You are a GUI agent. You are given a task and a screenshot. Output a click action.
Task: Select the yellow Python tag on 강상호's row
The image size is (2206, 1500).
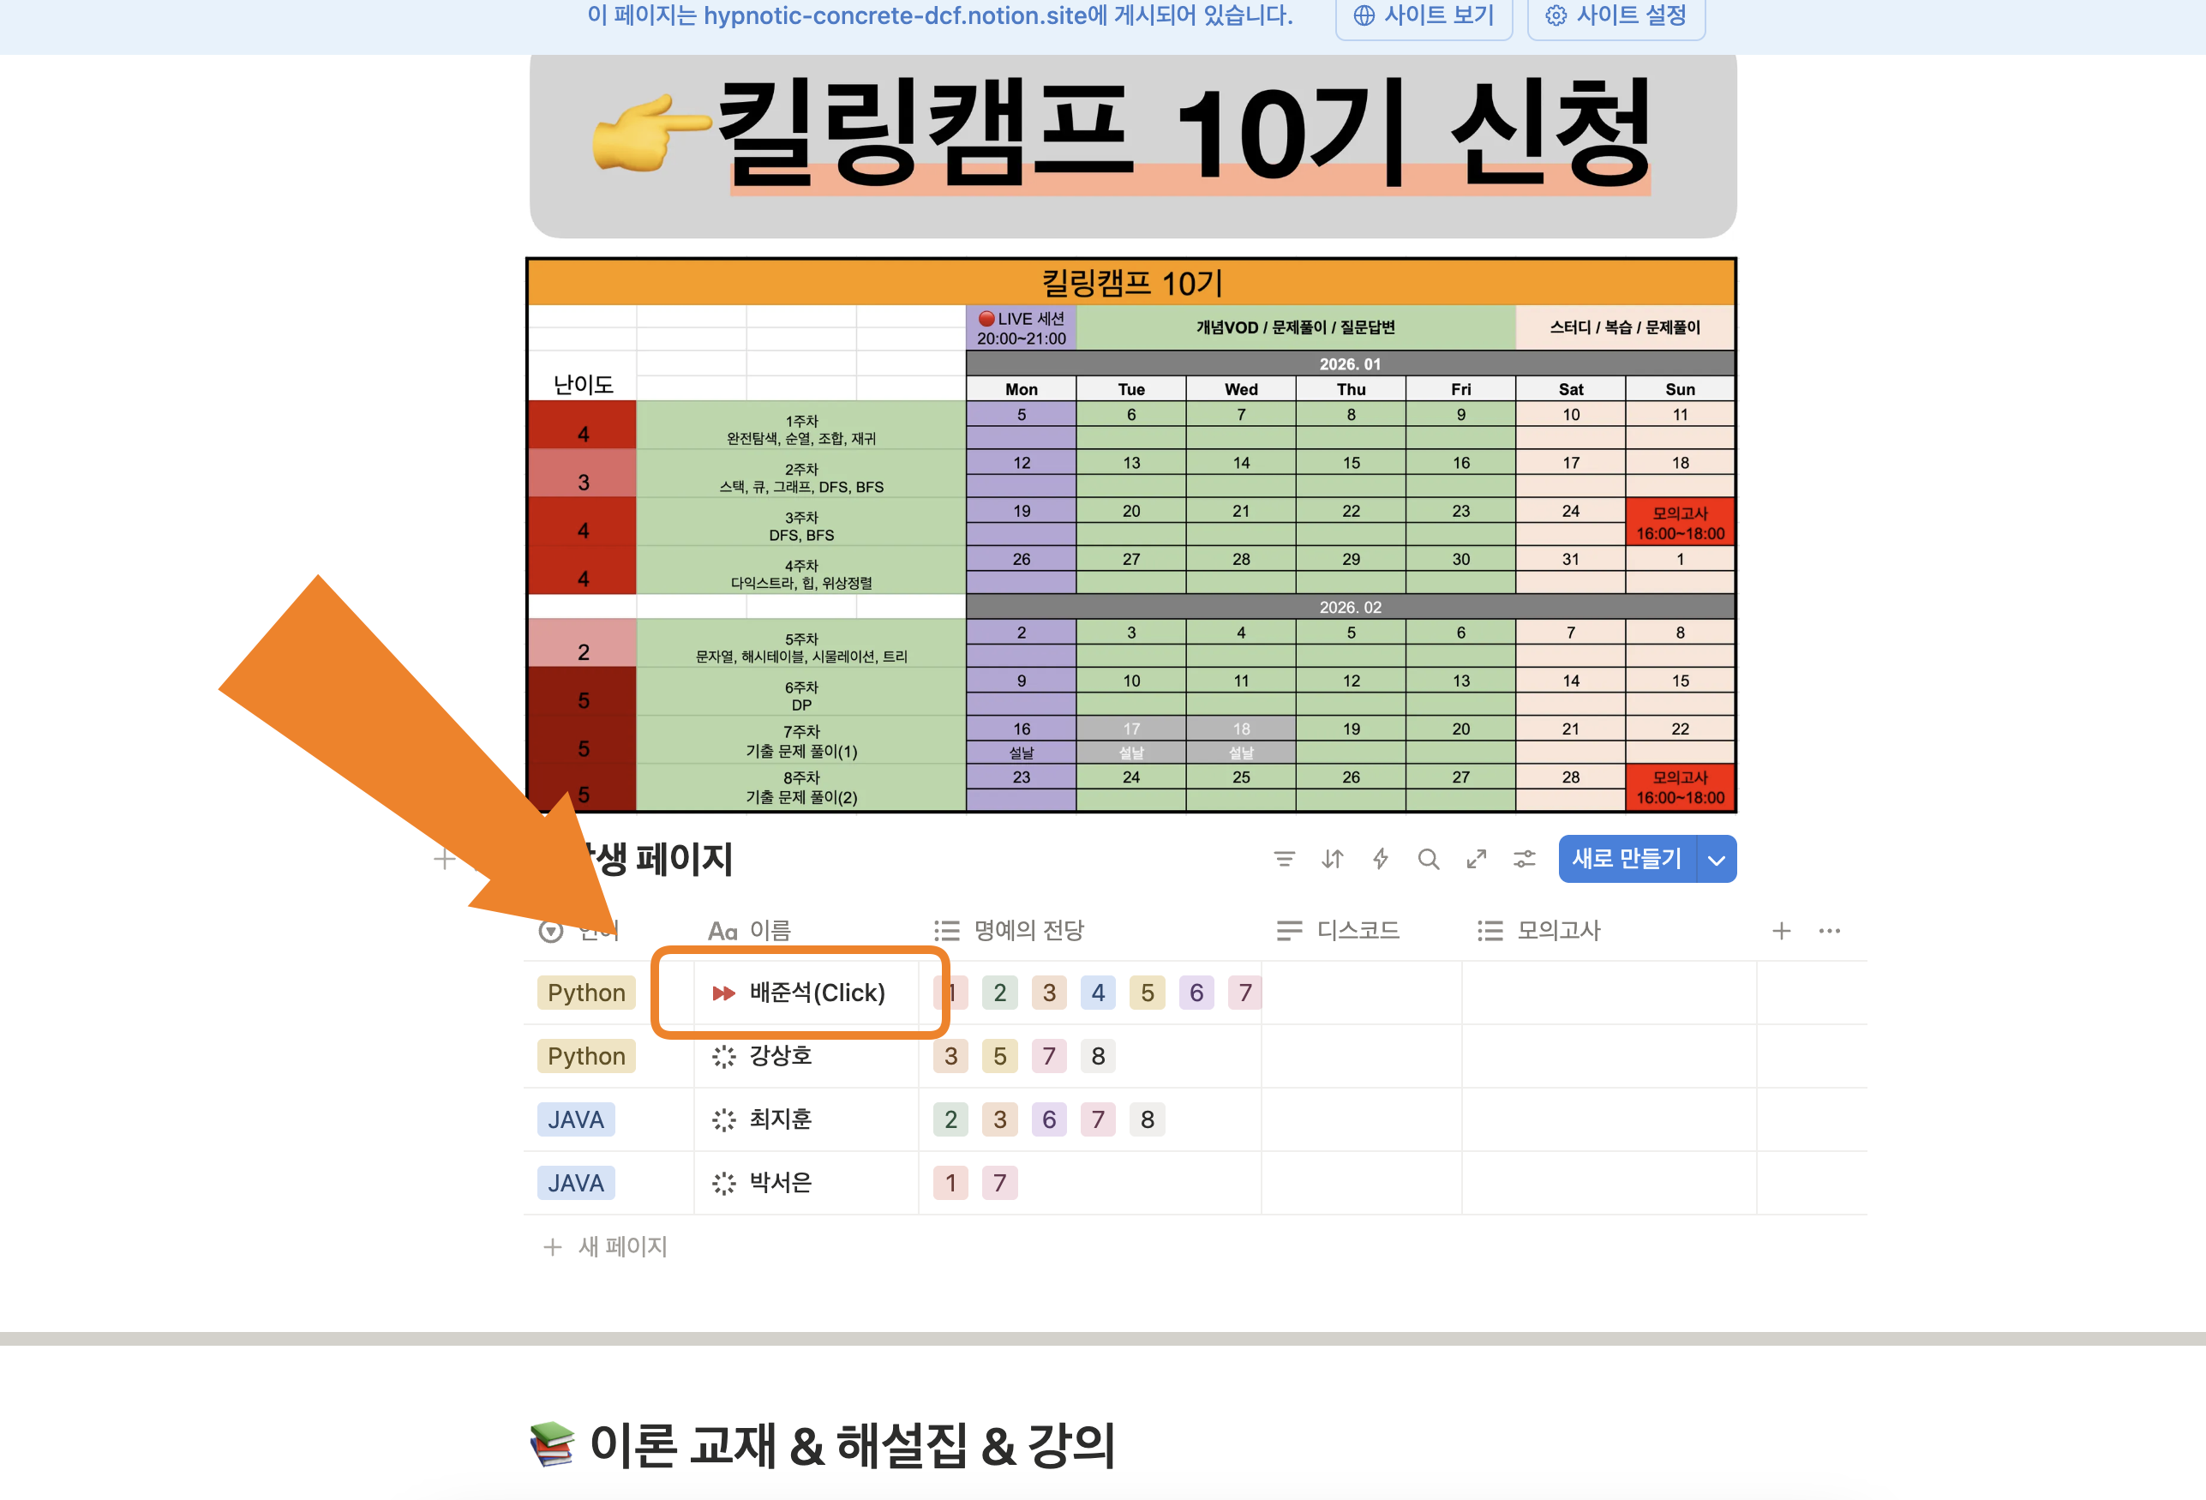(x=585, y=1056)
